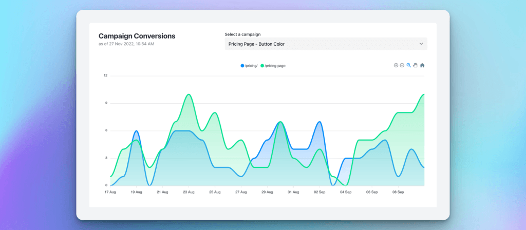Click the Campaign Conversions heading

point(137,36)
